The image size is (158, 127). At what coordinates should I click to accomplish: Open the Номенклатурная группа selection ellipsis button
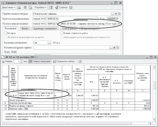coord(111,48)
